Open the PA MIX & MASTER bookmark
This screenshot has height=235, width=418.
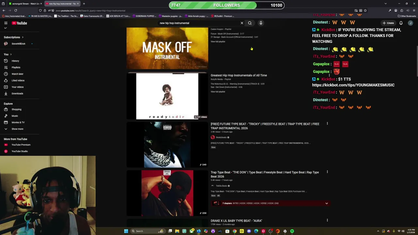pyautogui.click(x=40, y=16)
